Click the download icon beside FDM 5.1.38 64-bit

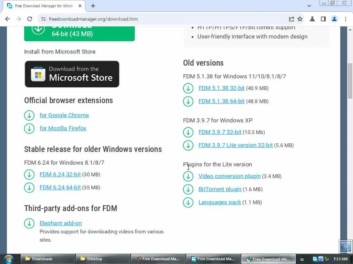pos(188,101)
